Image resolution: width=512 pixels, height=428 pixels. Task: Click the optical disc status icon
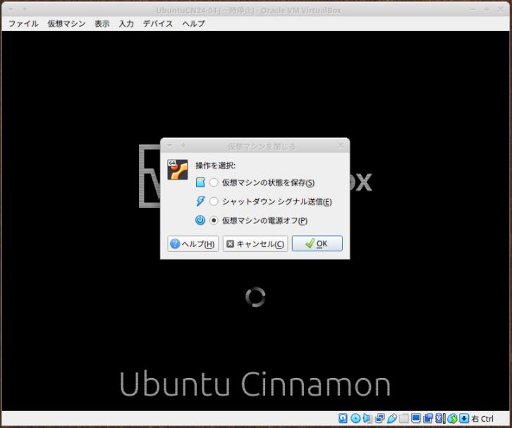(355, 418)
